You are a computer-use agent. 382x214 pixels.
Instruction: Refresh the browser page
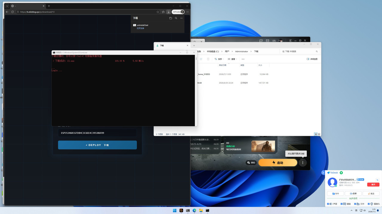click(13, 12)
